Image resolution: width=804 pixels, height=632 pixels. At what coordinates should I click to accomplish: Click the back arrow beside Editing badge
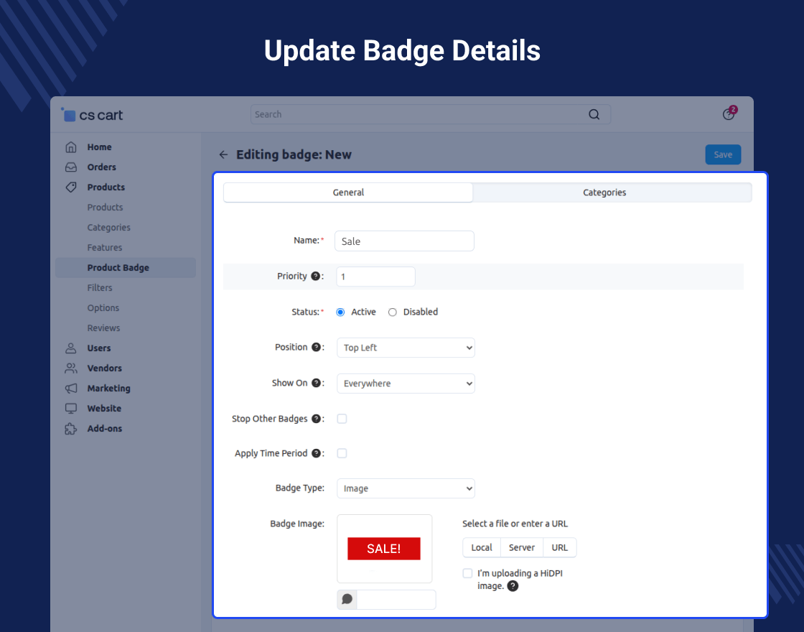point(223,154)
